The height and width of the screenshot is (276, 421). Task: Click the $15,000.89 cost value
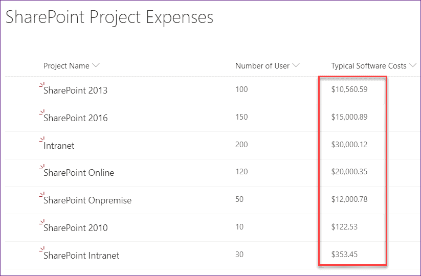[x=349, y=117]
